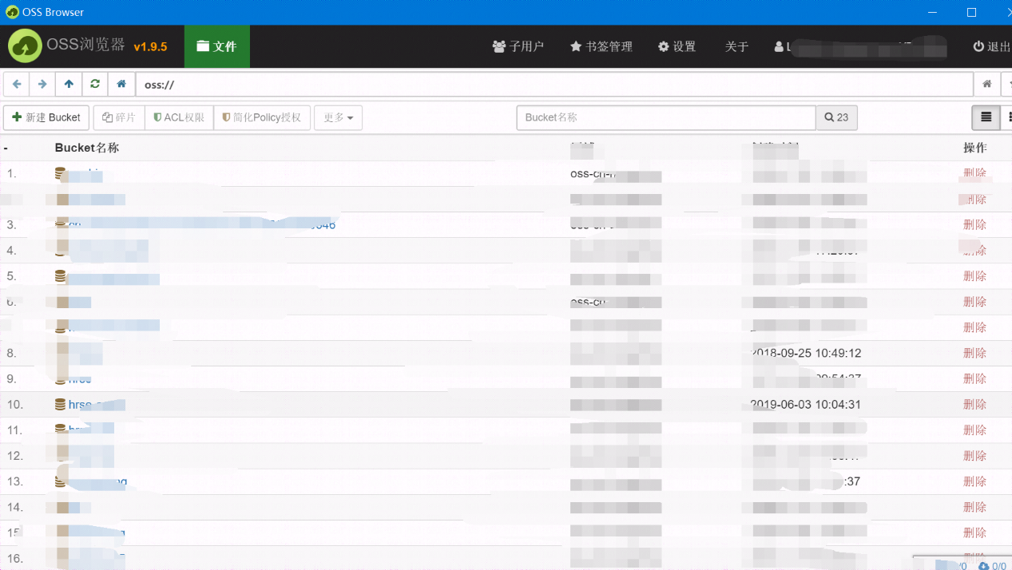The image size is (1012, 570).
Task: Expand the 更多 dropdown menu
Action: click(337, 117)
